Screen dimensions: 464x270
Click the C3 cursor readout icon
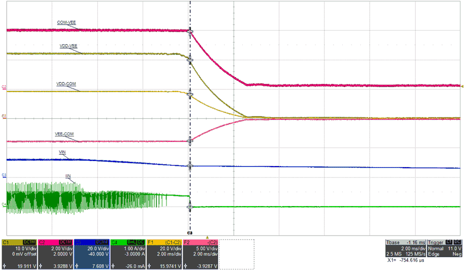[x=77, y=266]
